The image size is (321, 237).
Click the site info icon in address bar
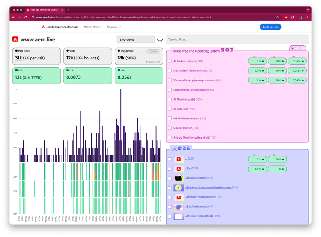[33, 18]
